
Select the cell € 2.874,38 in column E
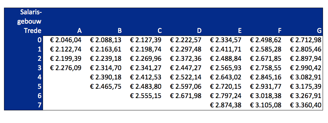click(226, 105)
